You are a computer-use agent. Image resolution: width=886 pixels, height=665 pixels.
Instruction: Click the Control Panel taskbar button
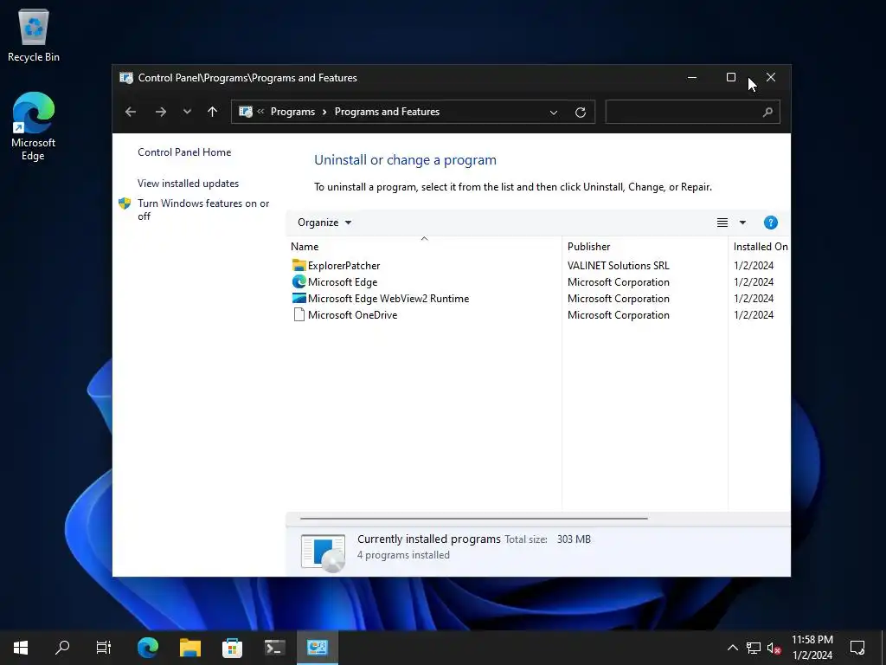point(317,648)
